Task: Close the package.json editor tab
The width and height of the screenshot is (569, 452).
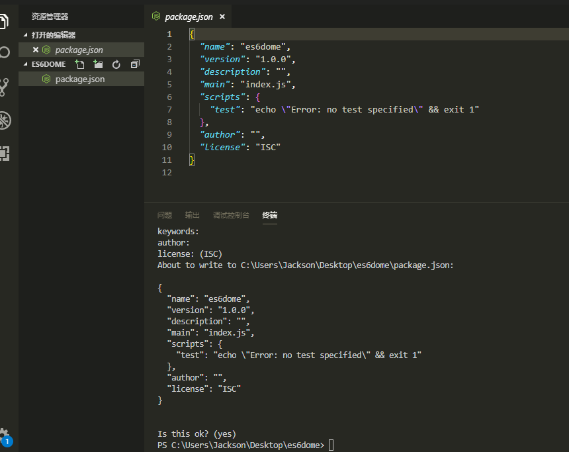Action: pyautogui.click(x=222, y=17)
